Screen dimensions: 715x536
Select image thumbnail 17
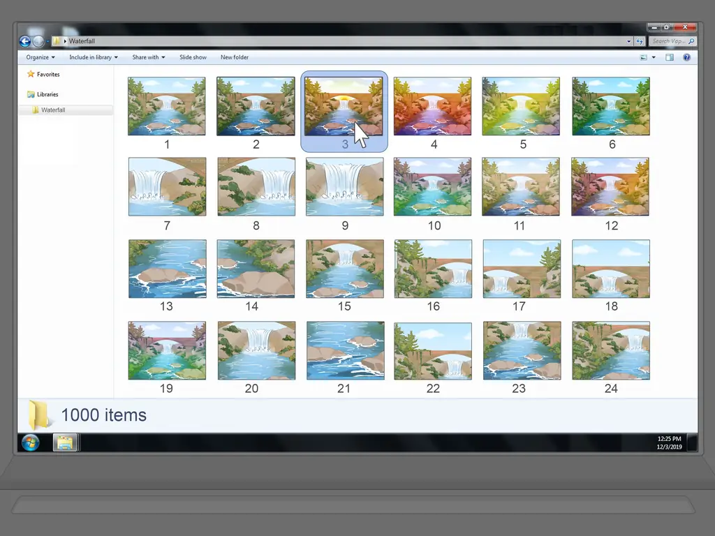[522, 269]
